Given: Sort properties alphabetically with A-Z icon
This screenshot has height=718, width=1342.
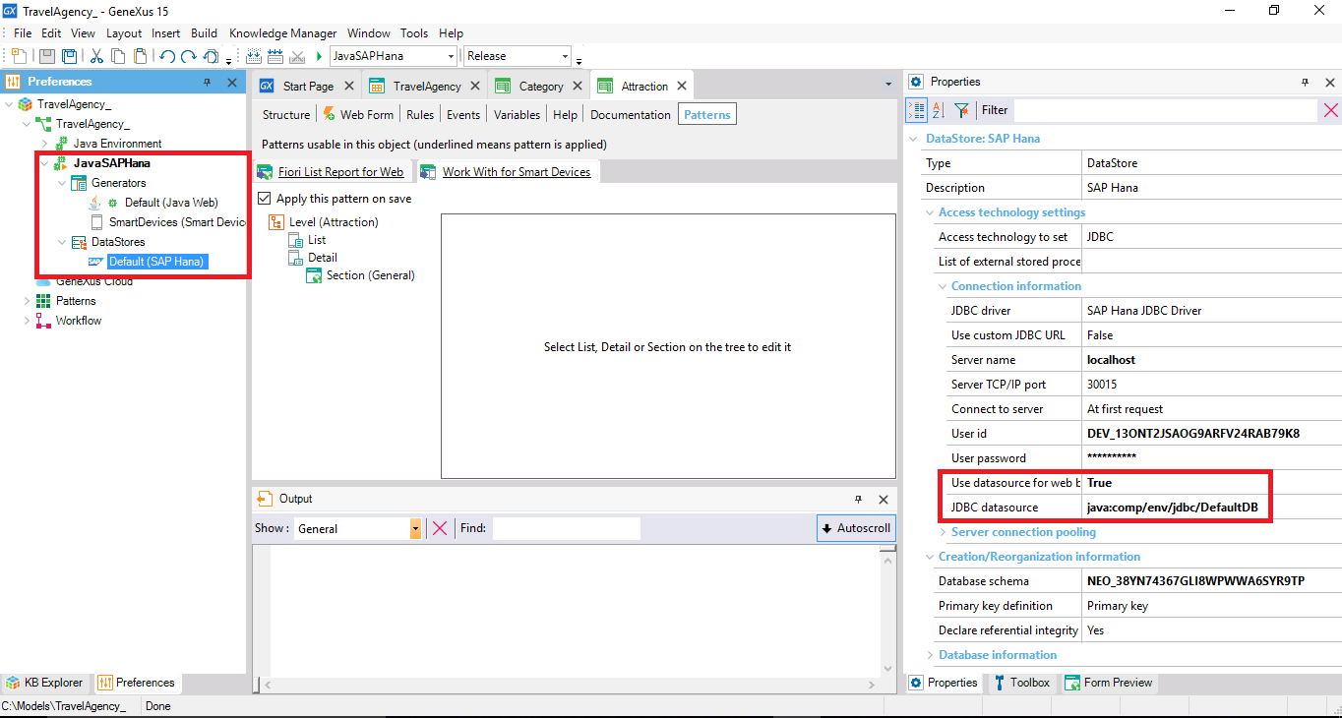Looking at the screenshot, I should 939,110.
